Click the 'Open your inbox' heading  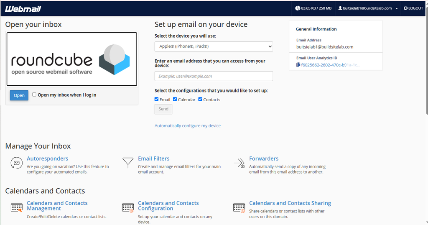33,25
